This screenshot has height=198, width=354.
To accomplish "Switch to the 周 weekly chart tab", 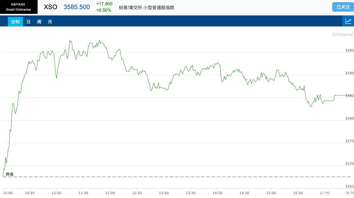I will point(39,22).
